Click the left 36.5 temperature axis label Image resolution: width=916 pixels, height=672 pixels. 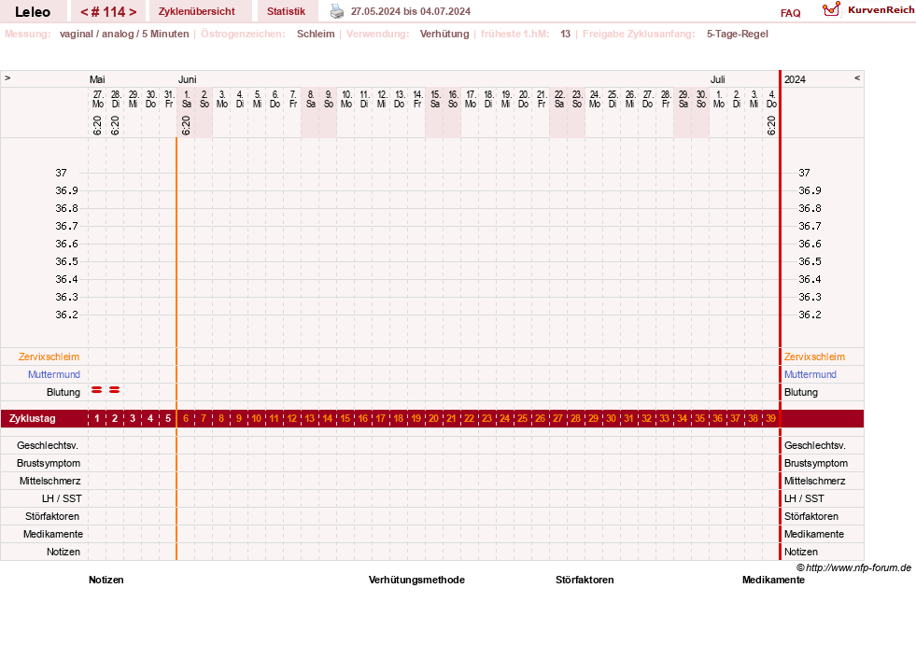point(66,261)
